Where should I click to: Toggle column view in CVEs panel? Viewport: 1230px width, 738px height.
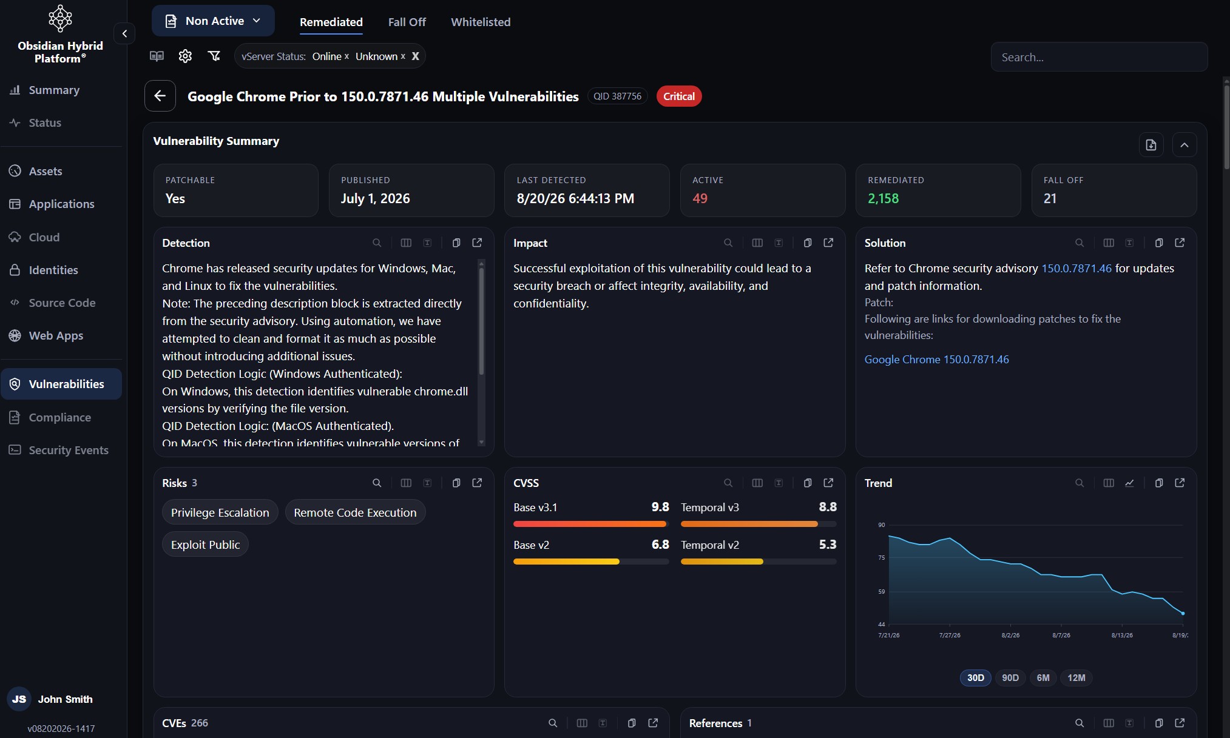click(582, 723)
